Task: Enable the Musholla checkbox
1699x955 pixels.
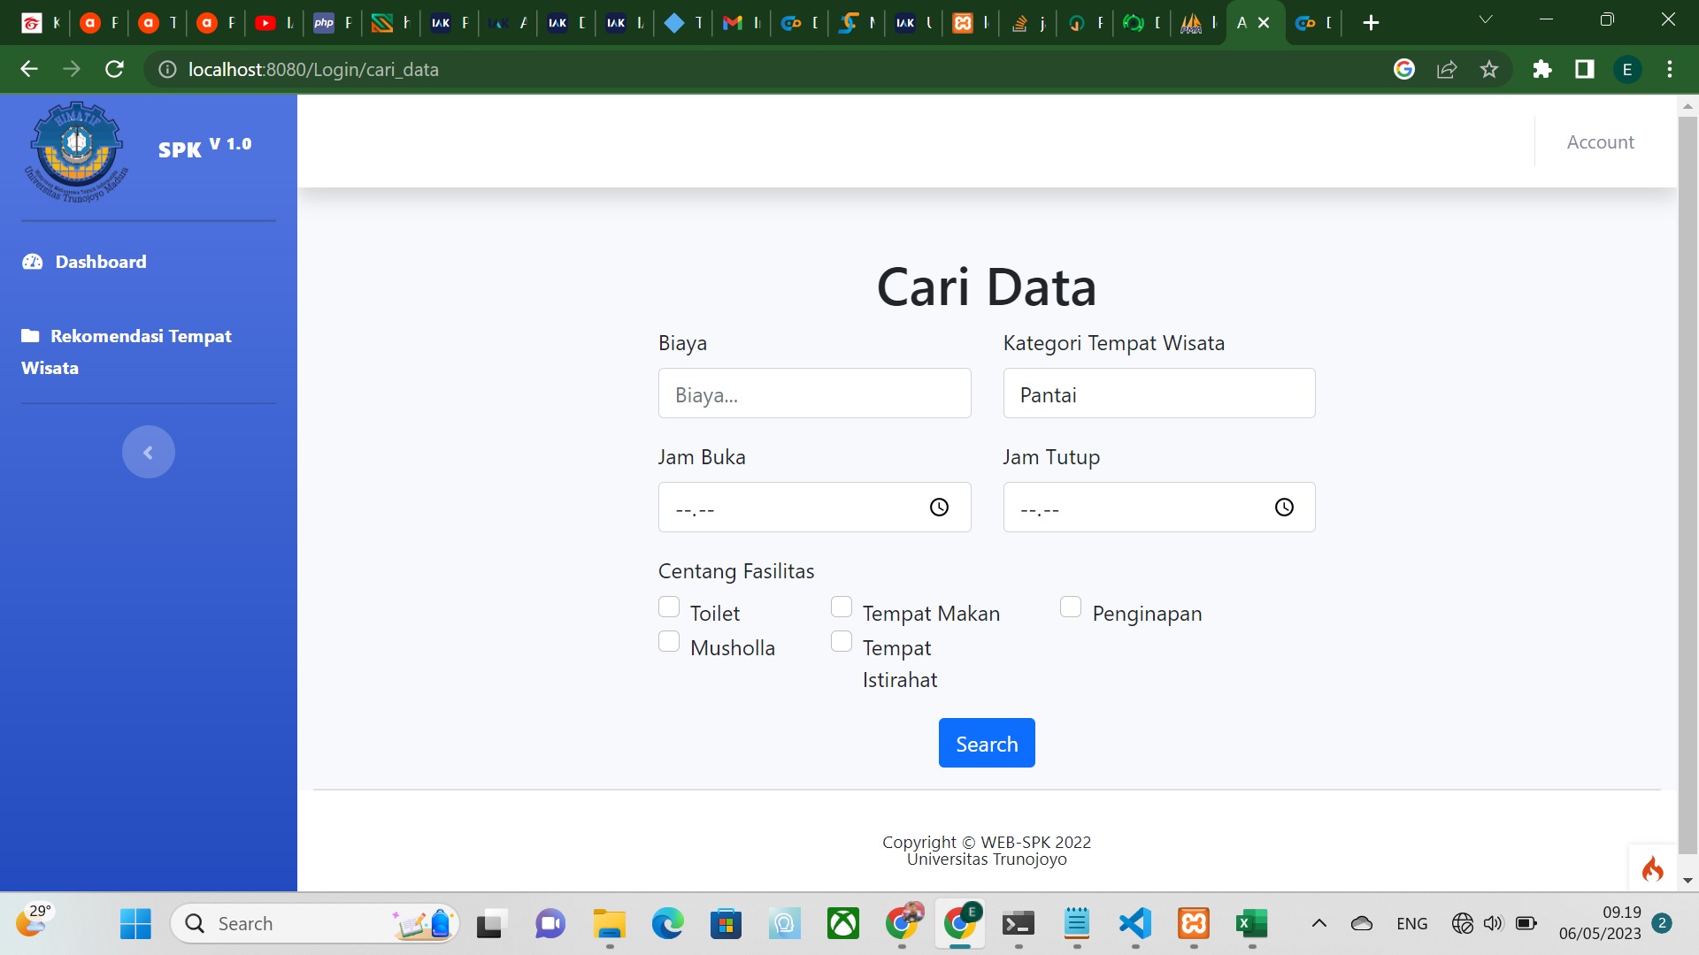Action: click(669, 641)
